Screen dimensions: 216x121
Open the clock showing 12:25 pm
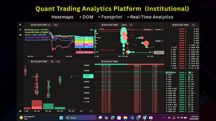coord(194,118)
